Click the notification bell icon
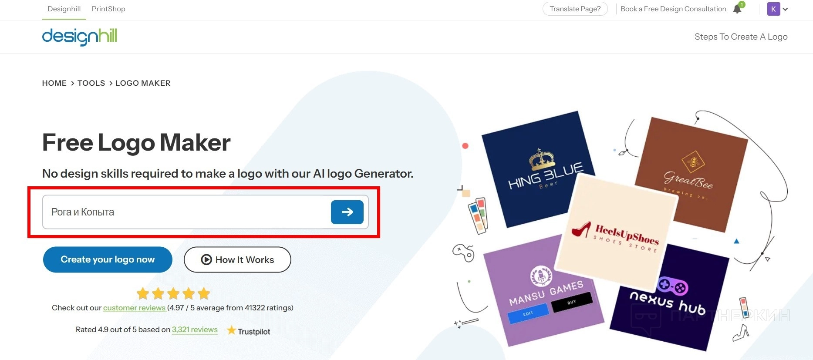Screen dimensions: 813x360 737,9
